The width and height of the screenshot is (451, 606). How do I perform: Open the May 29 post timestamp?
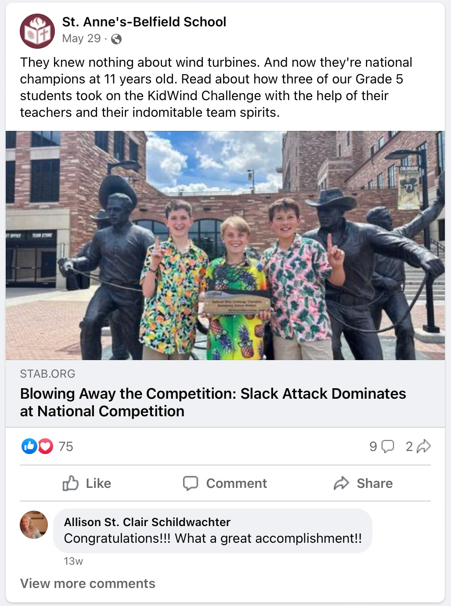point(81,39)
